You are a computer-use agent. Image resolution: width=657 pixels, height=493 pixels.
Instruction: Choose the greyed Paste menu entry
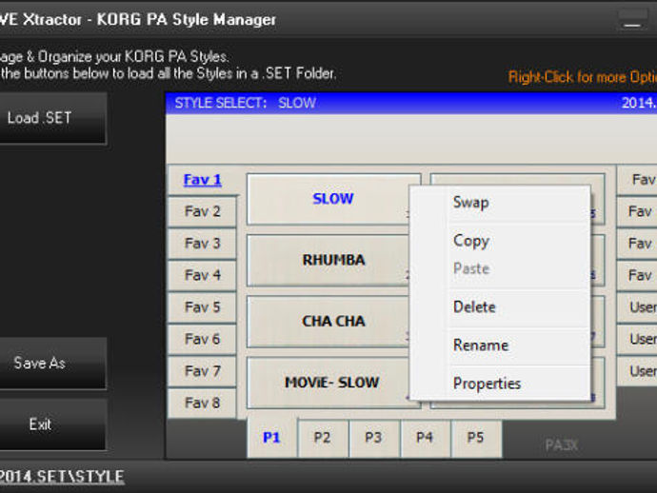(x=500, y=268)
